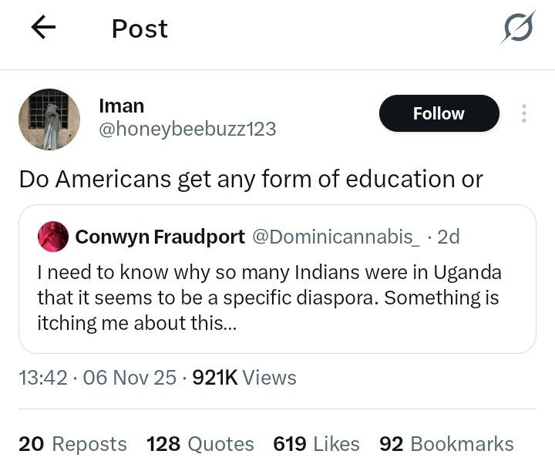
Task: Click the 92 Bookmarks count
Action: pos(446,444)
